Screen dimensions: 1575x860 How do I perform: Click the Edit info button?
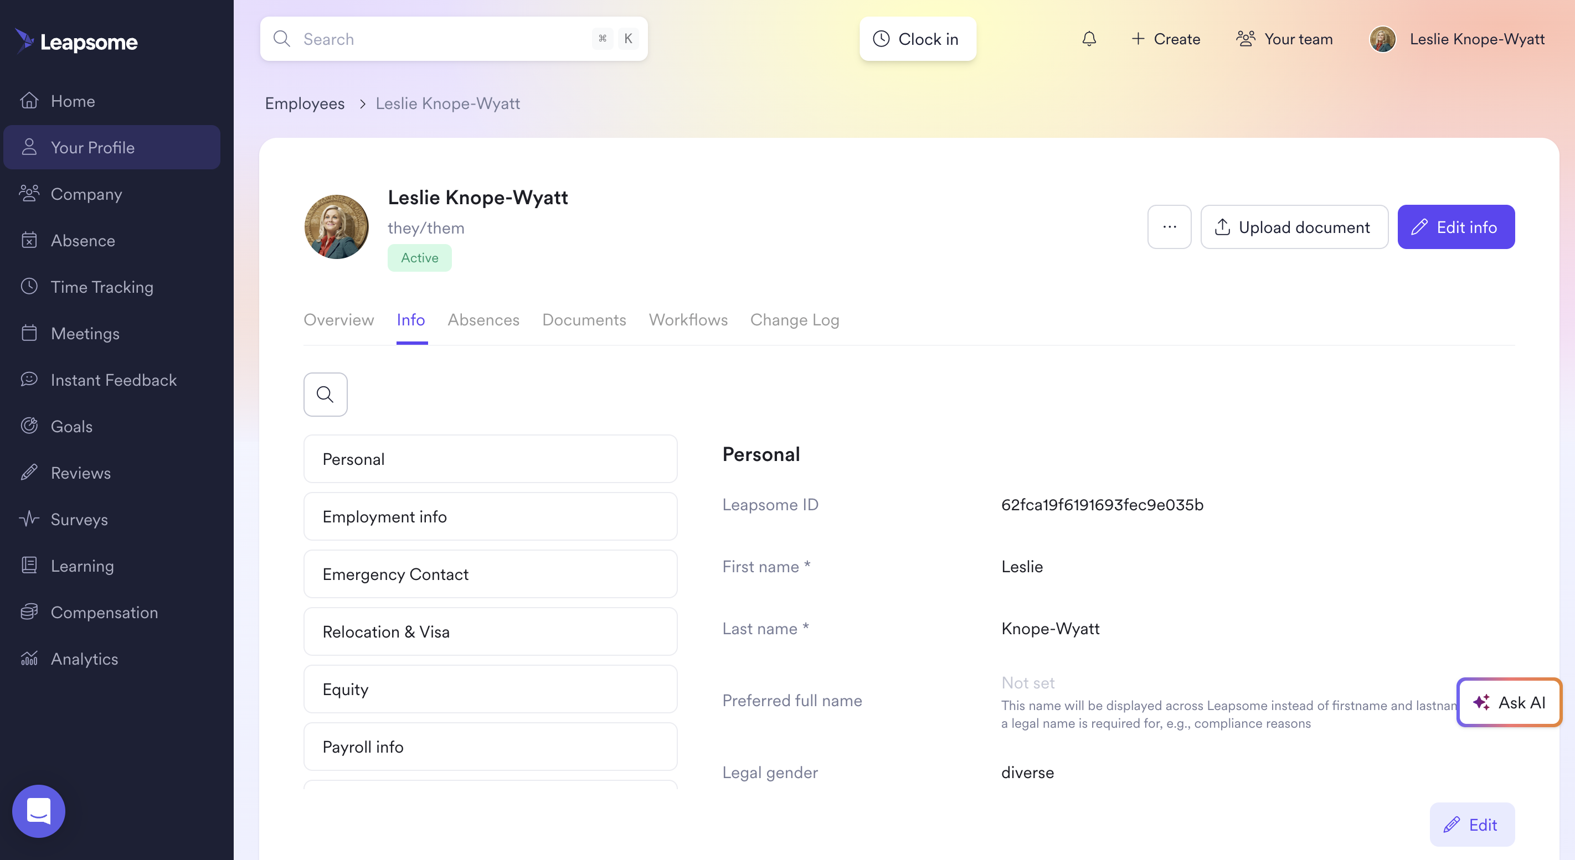[x=1455, y=227]
